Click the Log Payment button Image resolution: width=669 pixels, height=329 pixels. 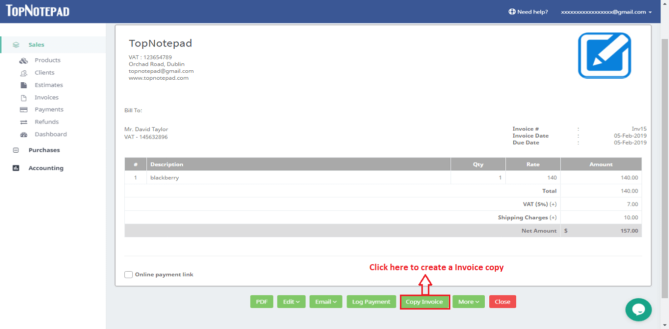click(x=371, y=302)
